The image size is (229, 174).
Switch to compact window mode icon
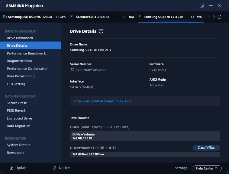point(202,6)
